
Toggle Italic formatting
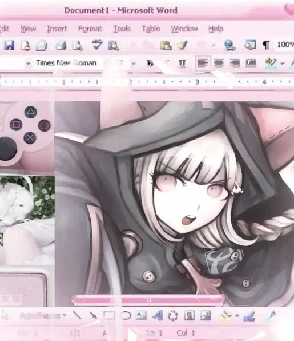click(167, 63)
